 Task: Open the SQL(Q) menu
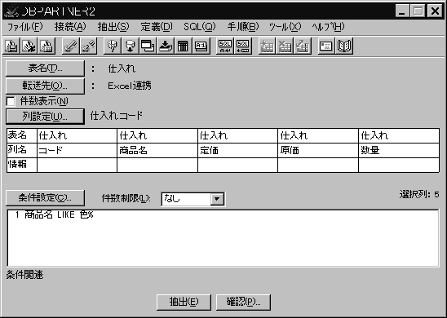point(200,27)
